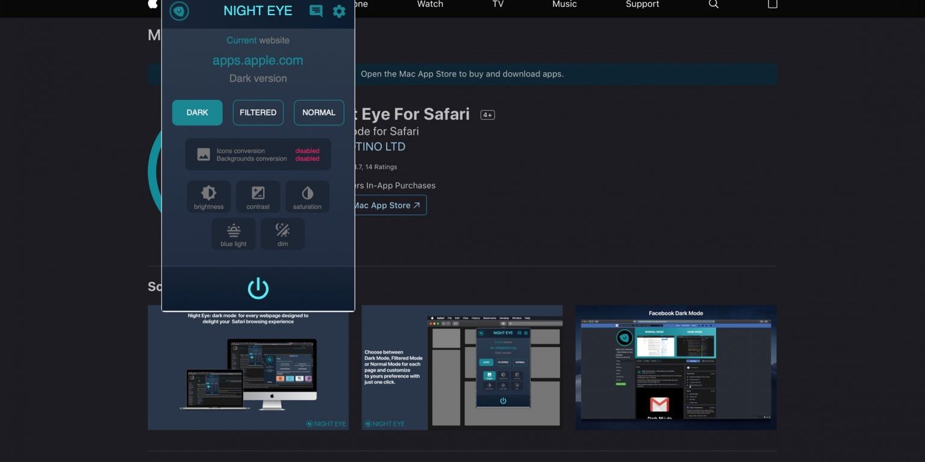Toggle icons and backgrounds conversion panel

(258, 155)
